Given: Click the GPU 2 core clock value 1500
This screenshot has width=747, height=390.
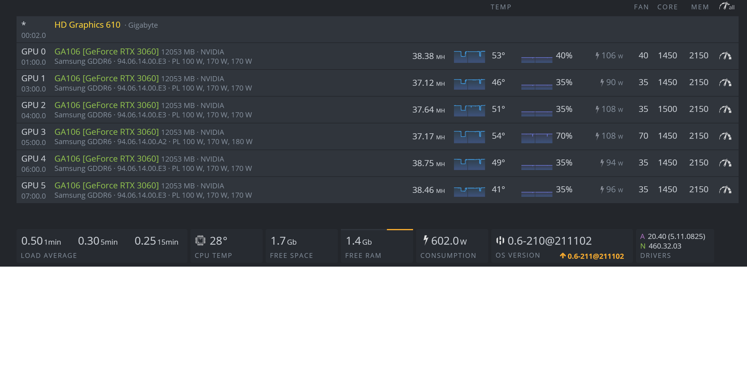Looking at the screenshot, I should point(667,109).
